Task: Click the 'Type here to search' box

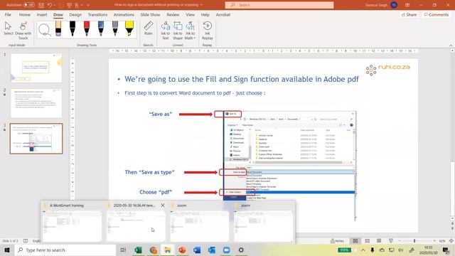Action: [x=65, y=250]
